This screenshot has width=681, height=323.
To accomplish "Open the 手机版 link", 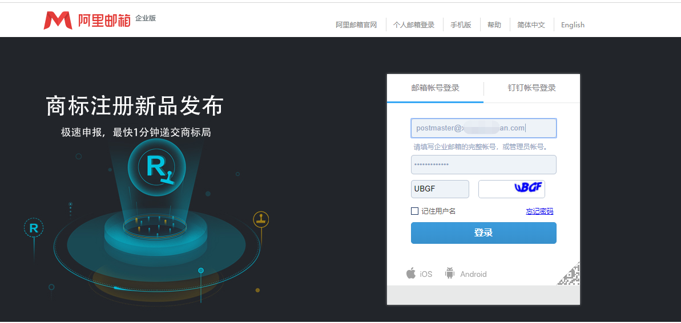I will (461, 24).
